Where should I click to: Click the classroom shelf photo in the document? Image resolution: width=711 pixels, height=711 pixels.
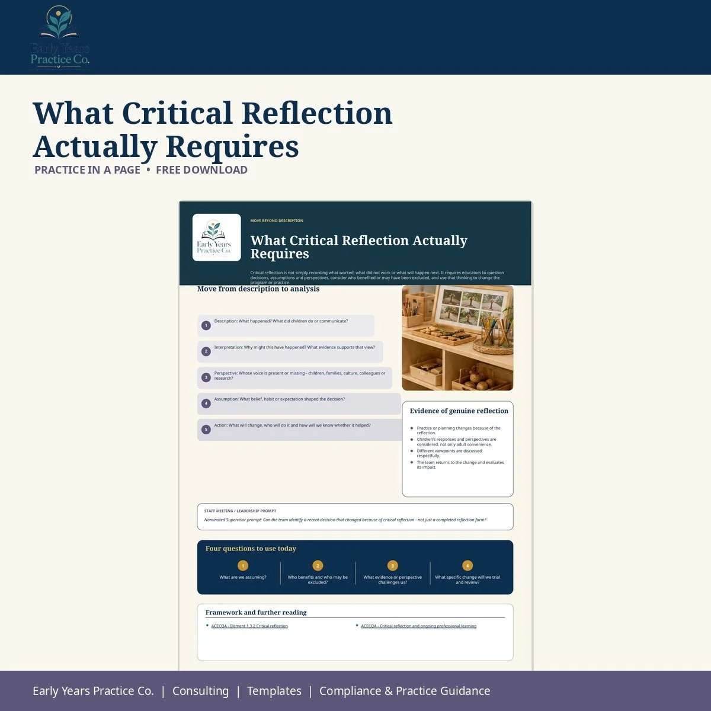(x=457, y=338)
